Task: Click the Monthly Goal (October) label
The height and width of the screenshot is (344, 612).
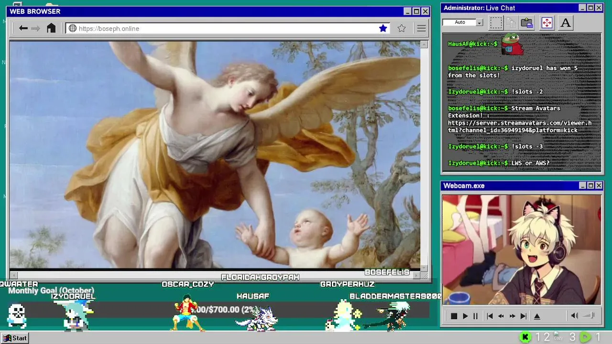Action: point(51,290)
